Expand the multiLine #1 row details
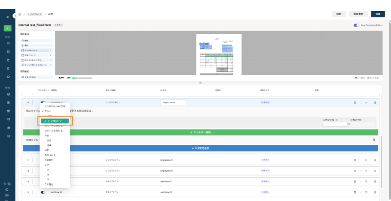This screenshot has width=391, height=201. tap(366, 181)
